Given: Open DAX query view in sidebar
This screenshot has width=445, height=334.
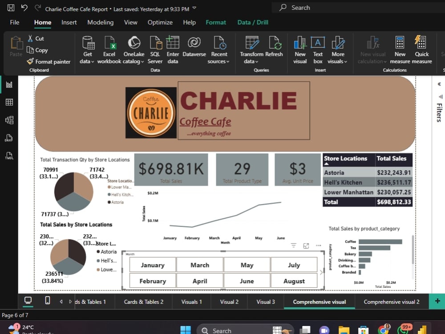Looking at the screenshot, I should click(x=9, y=138).
